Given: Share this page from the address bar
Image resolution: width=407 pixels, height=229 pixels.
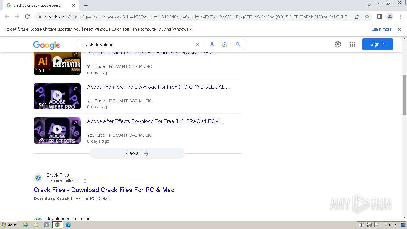Looking at the screenshot, I should pos(357,17).
